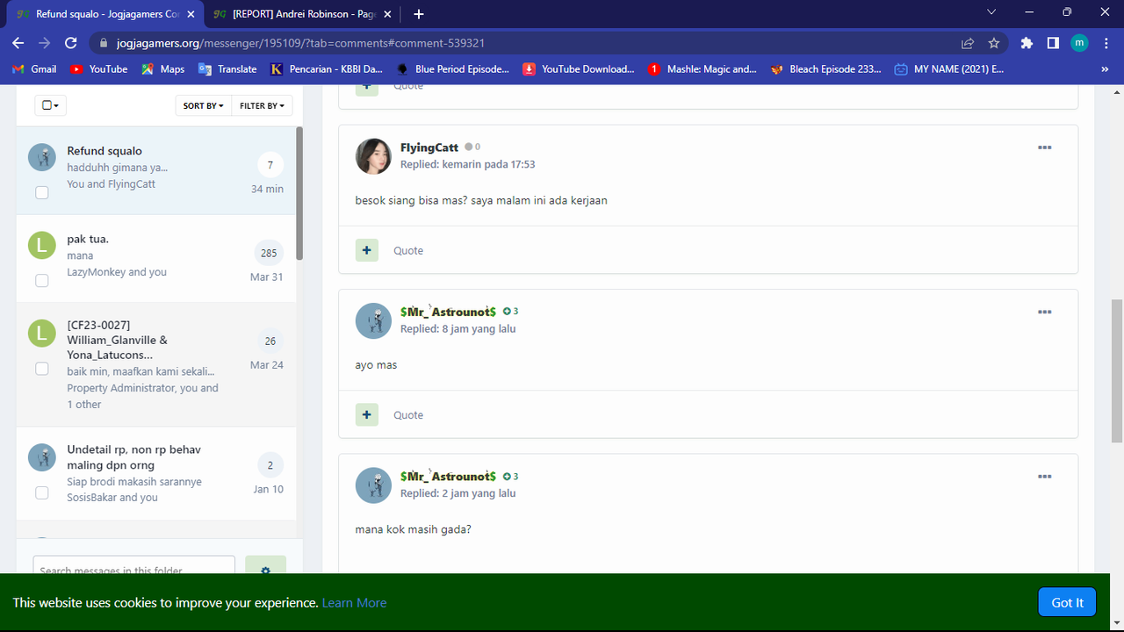The width and height of the screenshot is (1124, 632).
Task: Open Pencarian KBBI bookmark
Action: 326,68
